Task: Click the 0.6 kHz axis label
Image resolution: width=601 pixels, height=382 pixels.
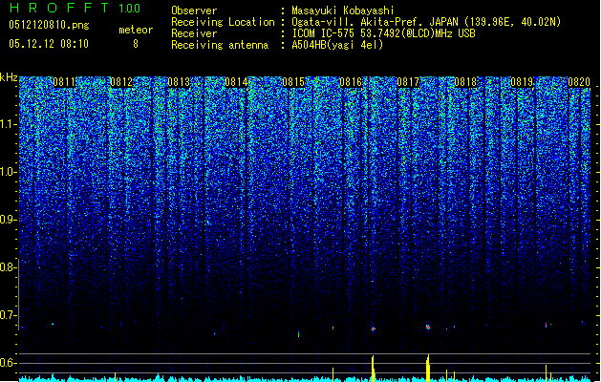Action: click(9, 363)
